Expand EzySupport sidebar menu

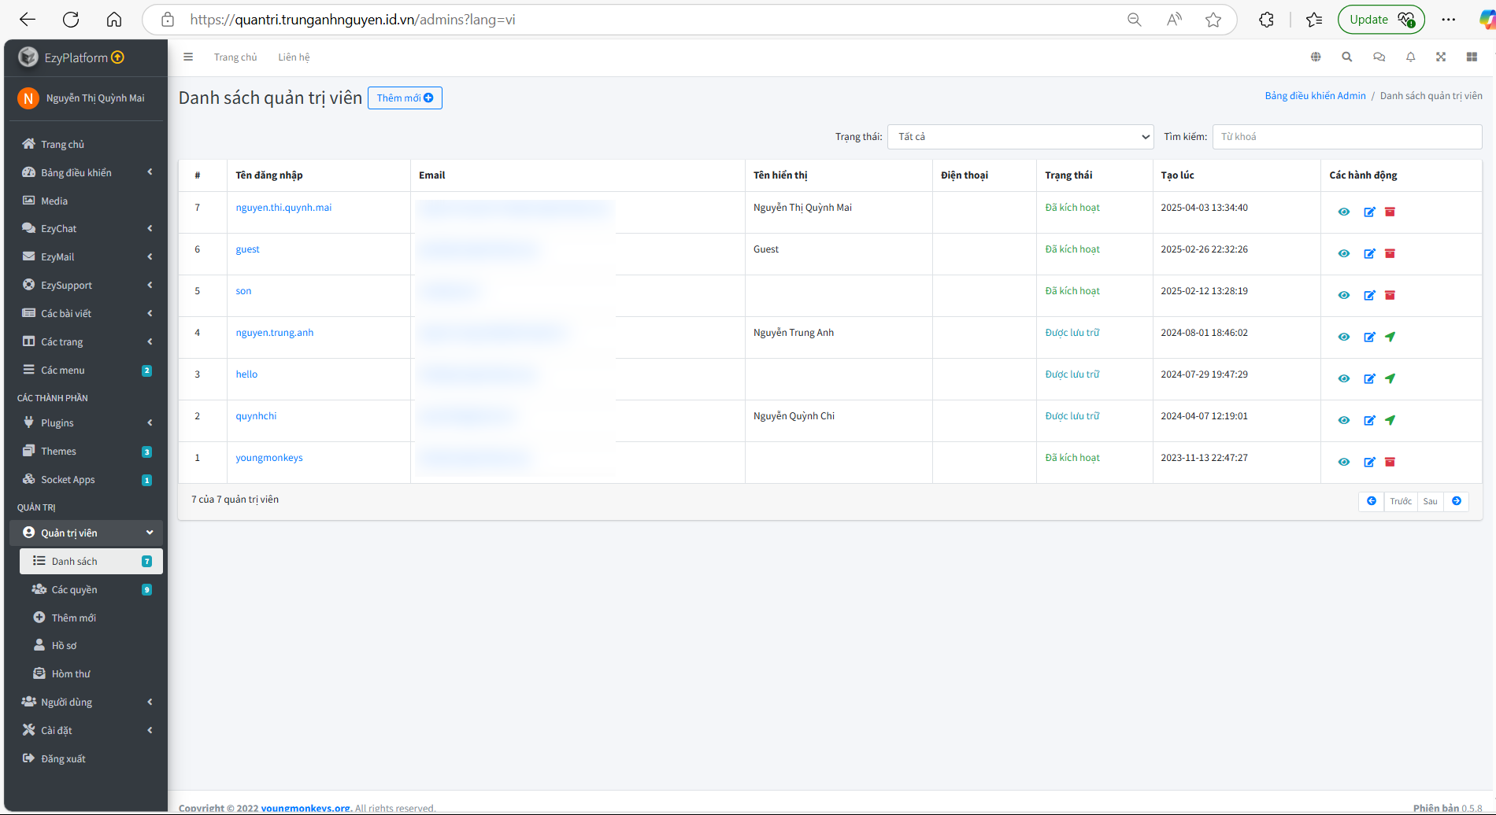point(86,286)
